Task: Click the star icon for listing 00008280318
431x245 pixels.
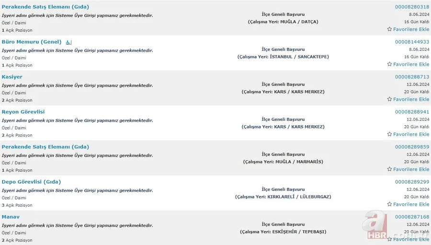Action: click(x=389, y=29)
